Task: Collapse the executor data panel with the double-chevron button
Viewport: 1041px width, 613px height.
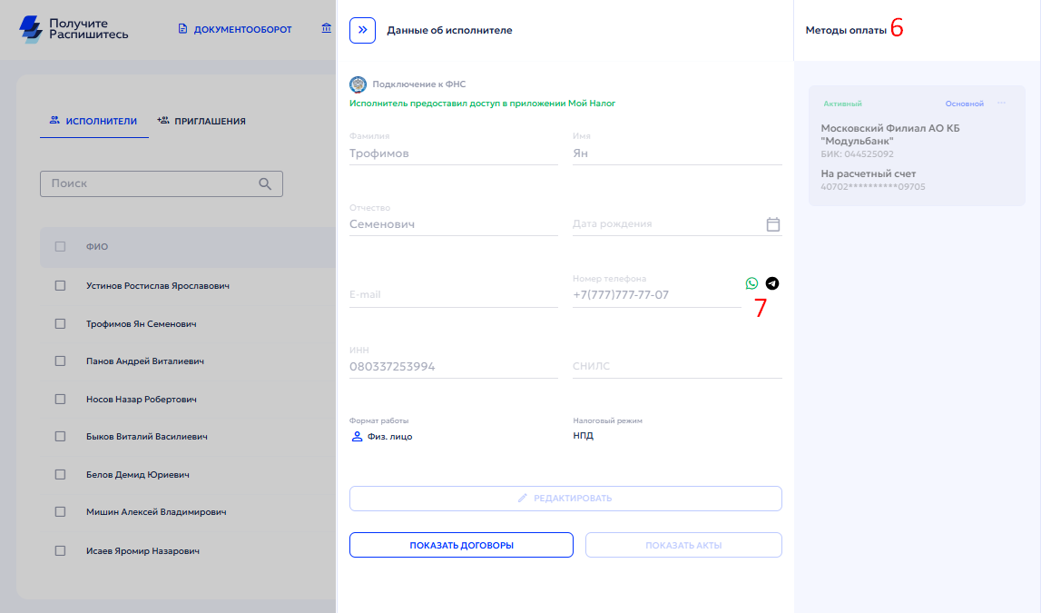Action: click(x=362, y=30)
